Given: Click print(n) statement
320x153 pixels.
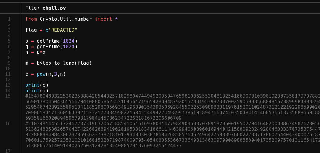Looking at the screenshot, I should tap(37, 91).
